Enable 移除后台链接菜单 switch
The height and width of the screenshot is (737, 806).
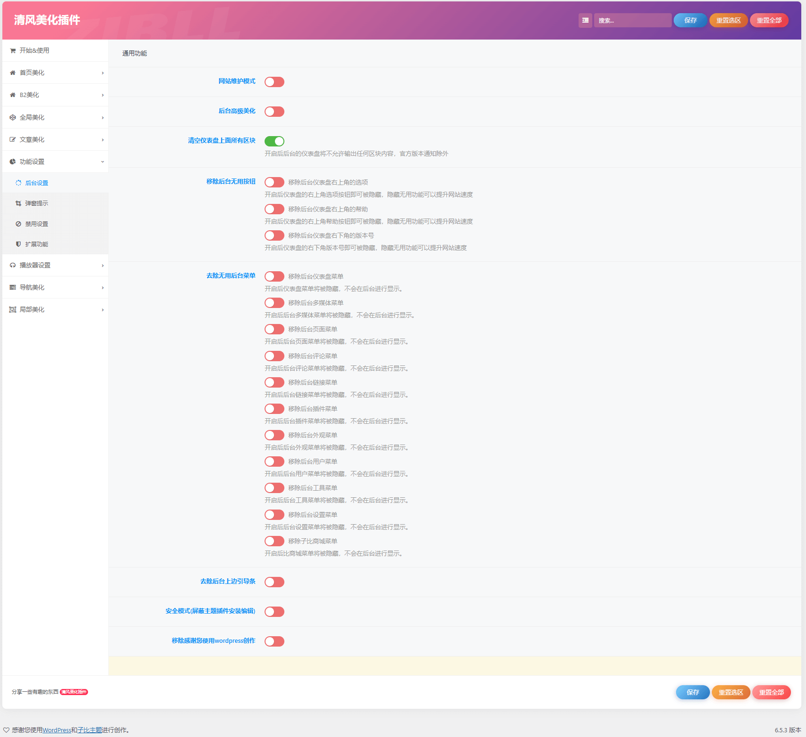click(x=274, y=382)
